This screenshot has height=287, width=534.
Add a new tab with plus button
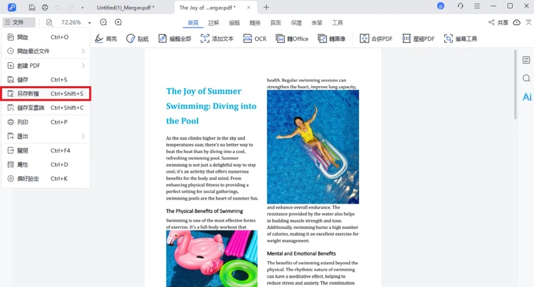[266, 7]
